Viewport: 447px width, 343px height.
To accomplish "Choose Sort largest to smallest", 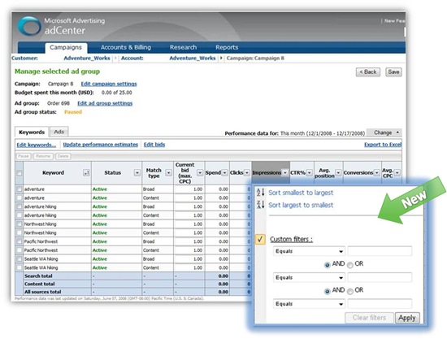I will 301,205.
